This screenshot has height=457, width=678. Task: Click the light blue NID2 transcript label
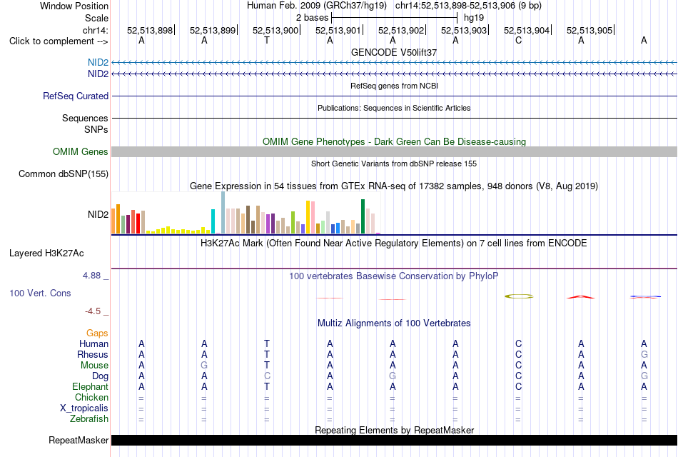(x=98, y=63)
